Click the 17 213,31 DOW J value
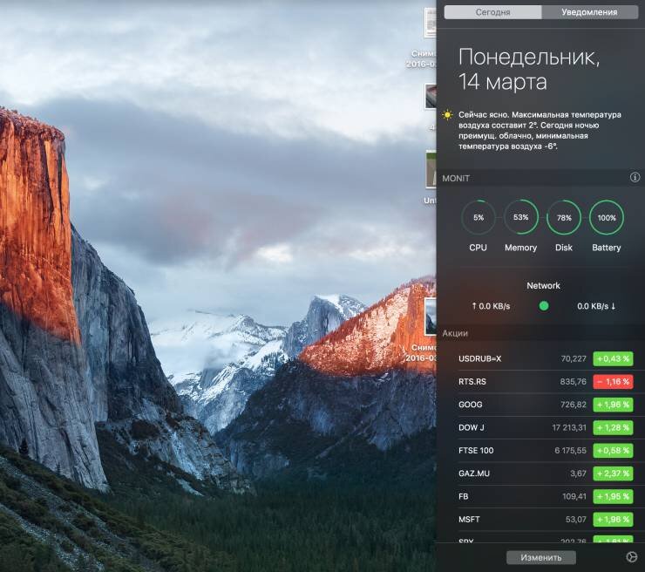The image size is (645, 572). tap(569, 428)
